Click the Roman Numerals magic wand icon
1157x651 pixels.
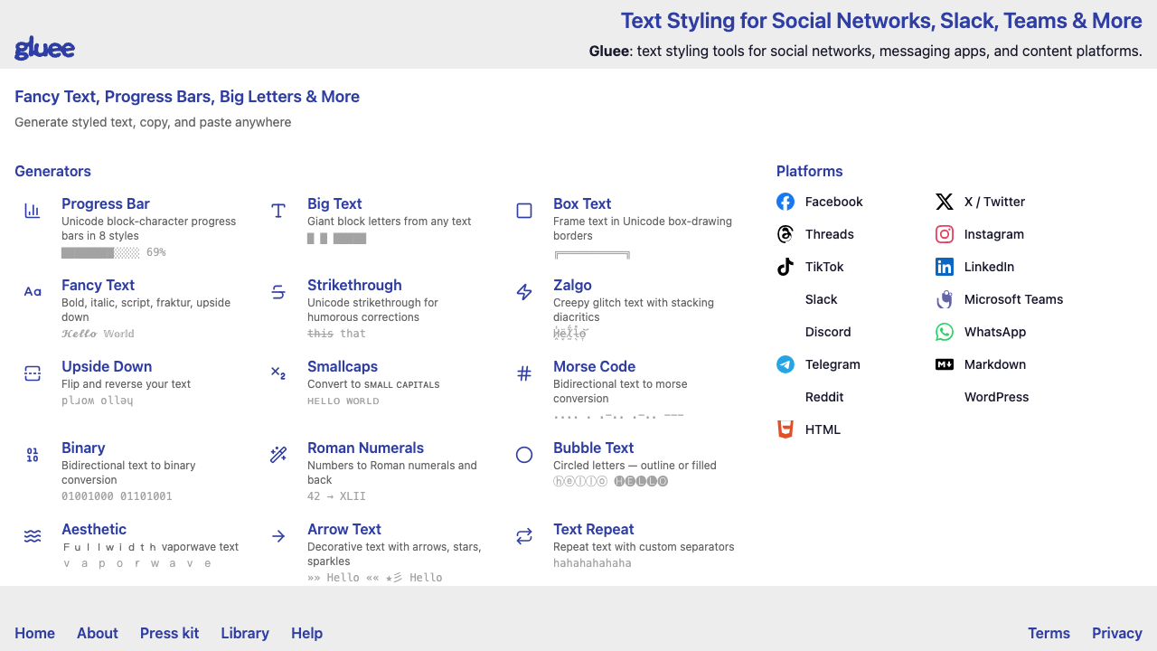click(x=278, y=455)
